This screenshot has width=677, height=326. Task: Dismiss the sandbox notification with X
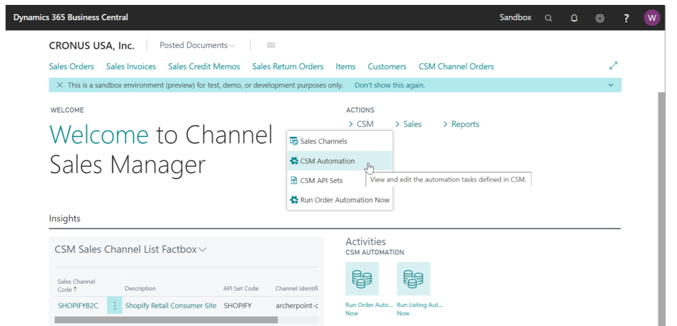(x=59, y=85)
